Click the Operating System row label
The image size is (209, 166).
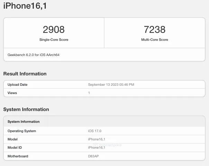coord(22,131)
